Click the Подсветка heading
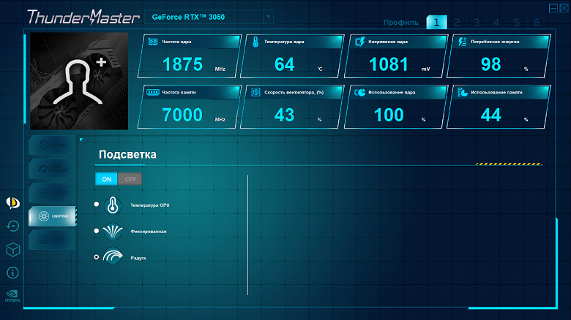 [x=127, y=155]
